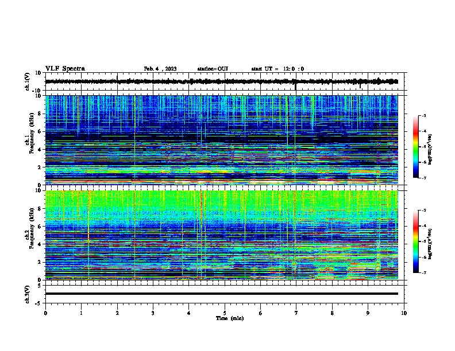Click the date text "Feb. 4 , 2023"
This screenshot has width=455, height=351.
pos(160,69)
